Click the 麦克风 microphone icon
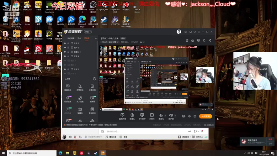 (x=161, y=116)
